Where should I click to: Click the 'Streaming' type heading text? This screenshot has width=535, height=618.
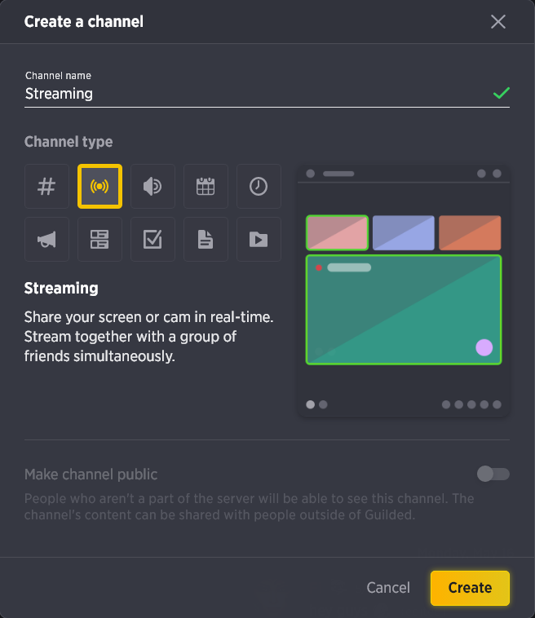tap(61, 289)
